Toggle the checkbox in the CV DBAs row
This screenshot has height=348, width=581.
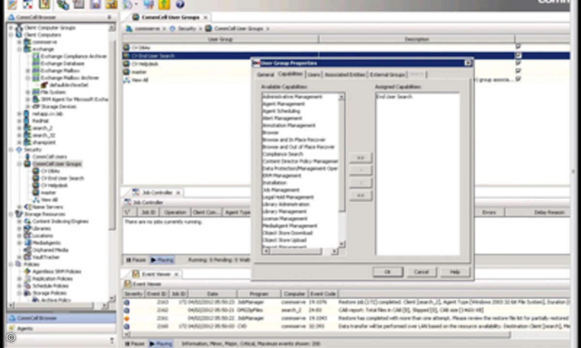pyautogui.click(x=519, y=47)
